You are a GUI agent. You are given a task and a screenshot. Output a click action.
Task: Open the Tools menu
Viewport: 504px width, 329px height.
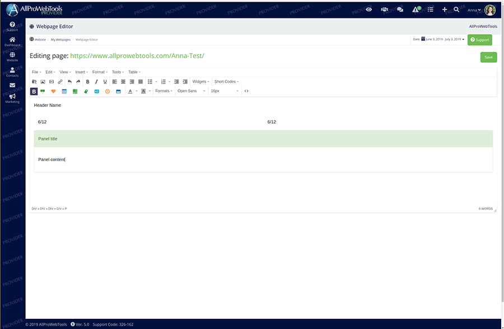coord(118,72)
